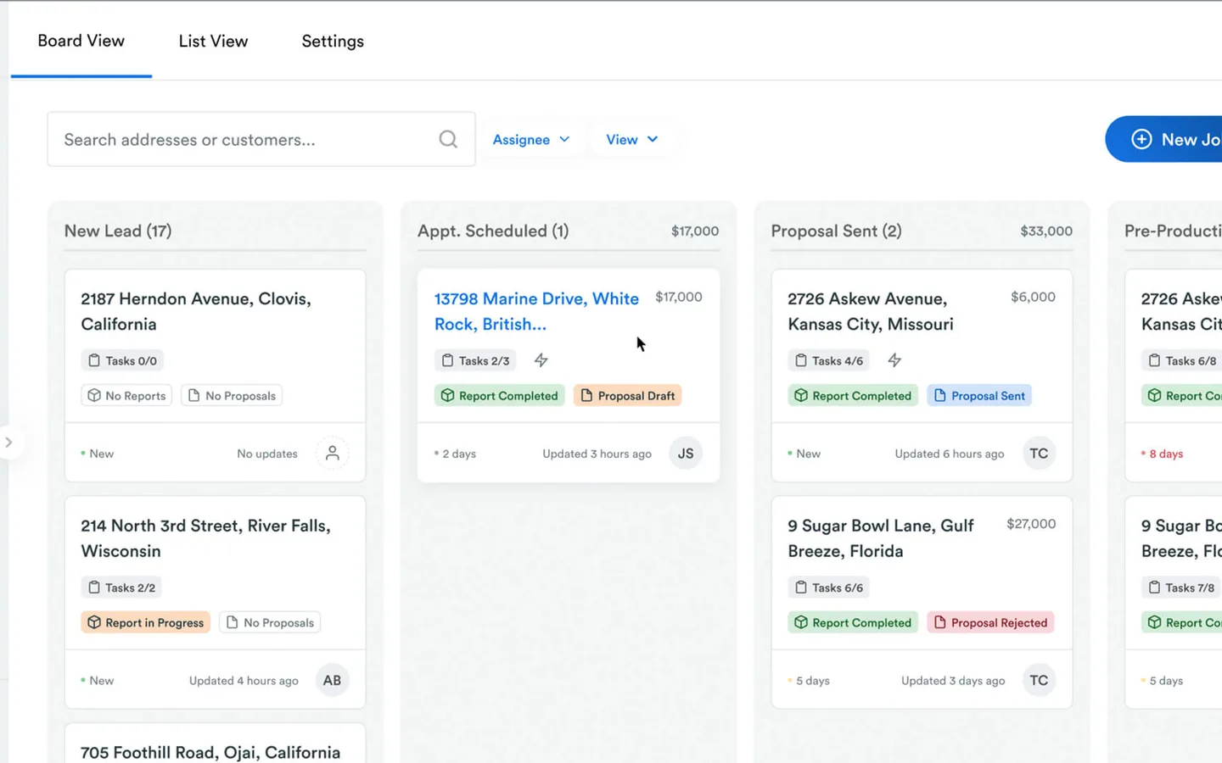
Task: Click Tasks 2/2 badge on River Falls card
Action: (121, 588)
